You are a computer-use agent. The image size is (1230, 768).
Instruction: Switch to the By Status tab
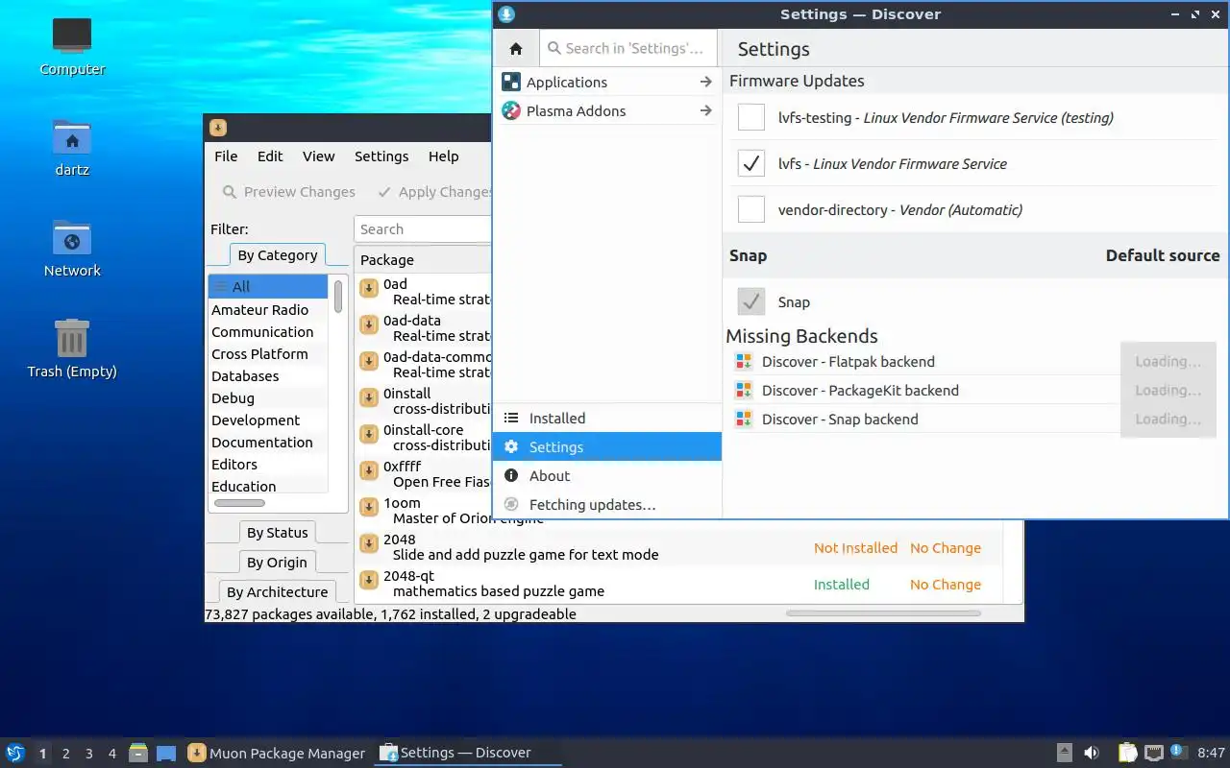pyautogui.click(x=277, y=533)
